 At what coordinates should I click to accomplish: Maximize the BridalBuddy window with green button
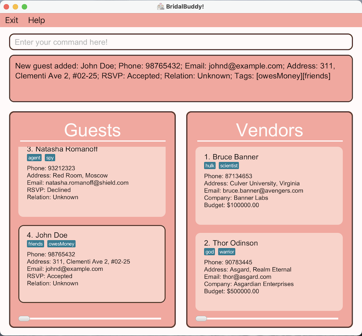point(25,7)
